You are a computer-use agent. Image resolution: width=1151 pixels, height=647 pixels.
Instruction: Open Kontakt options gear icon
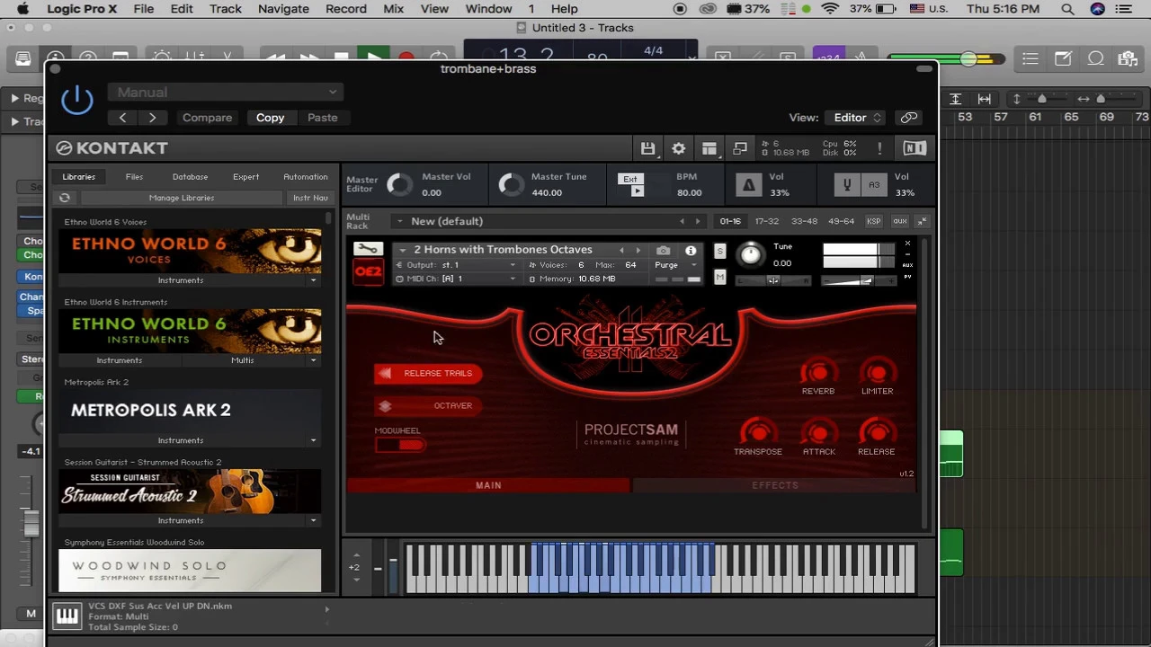tap(679, 148)
